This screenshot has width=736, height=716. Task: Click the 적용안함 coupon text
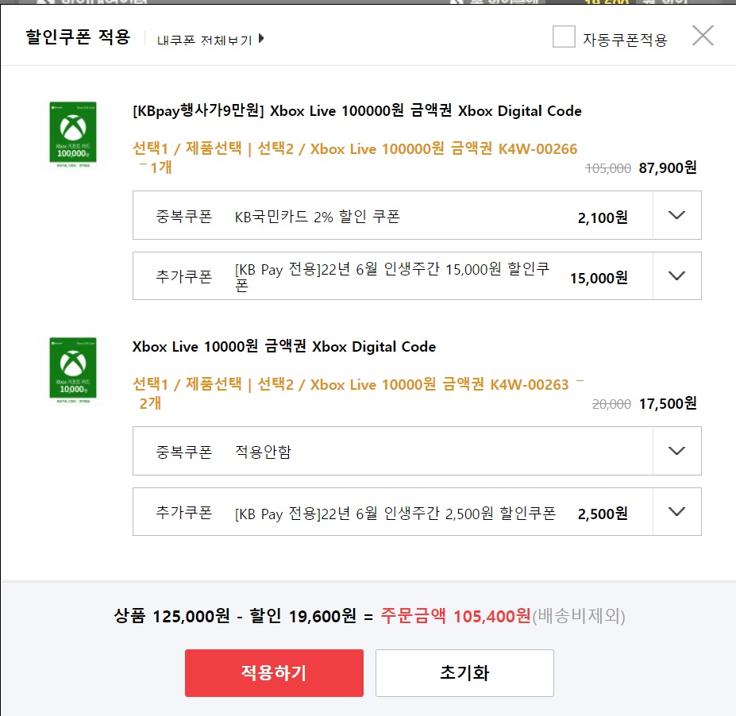coord(263,452)
